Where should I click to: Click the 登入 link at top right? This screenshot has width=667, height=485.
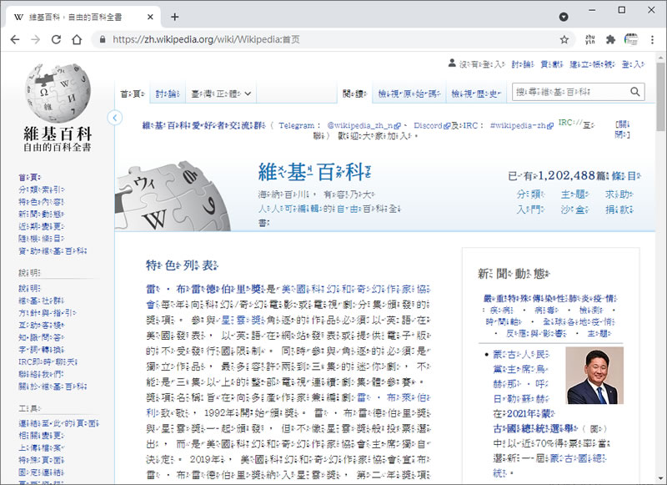(x=633, y=64)
